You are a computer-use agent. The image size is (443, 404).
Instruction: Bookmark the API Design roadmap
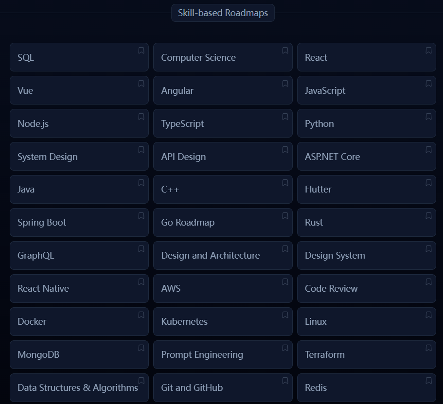point(285,149)
